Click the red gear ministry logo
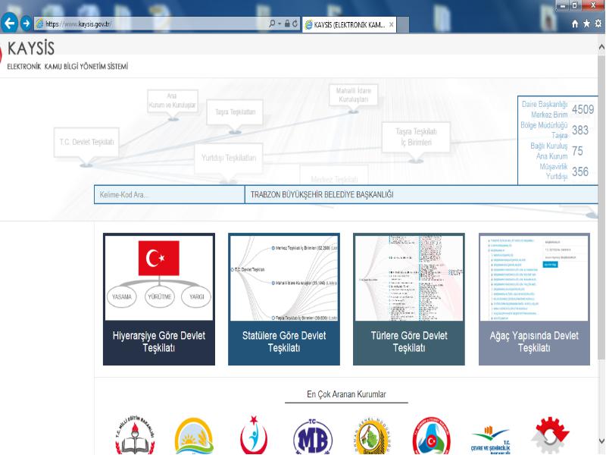 pyautogui.click(x=551, y=435)
